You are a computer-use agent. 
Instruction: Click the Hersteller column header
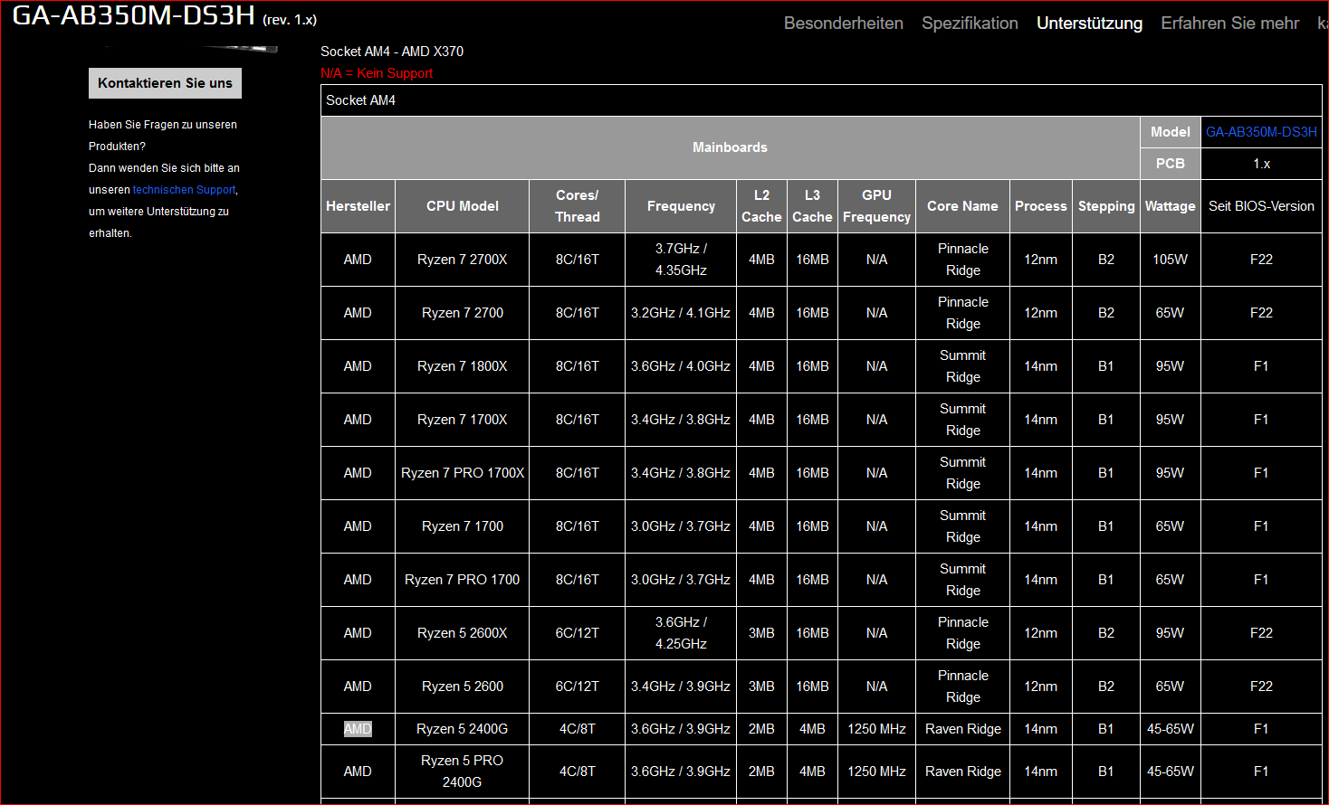(x=358, y=206)
